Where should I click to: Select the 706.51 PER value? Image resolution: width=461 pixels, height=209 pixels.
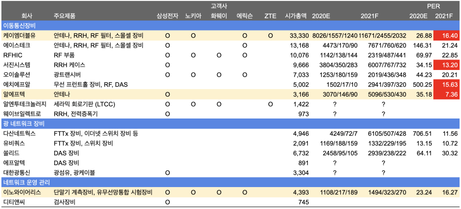pos(422,134)
